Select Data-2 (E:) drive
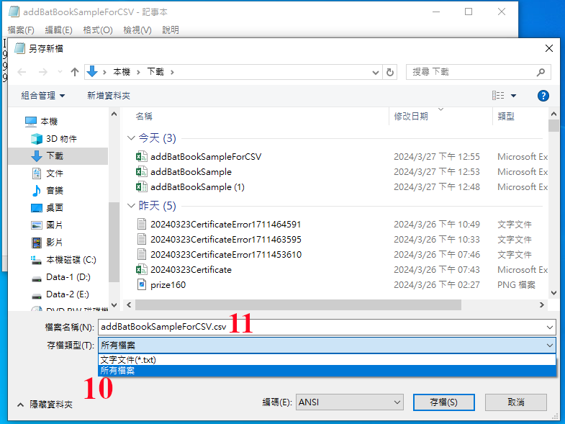Viewport: 565px width, 424px height. [60, 294]
